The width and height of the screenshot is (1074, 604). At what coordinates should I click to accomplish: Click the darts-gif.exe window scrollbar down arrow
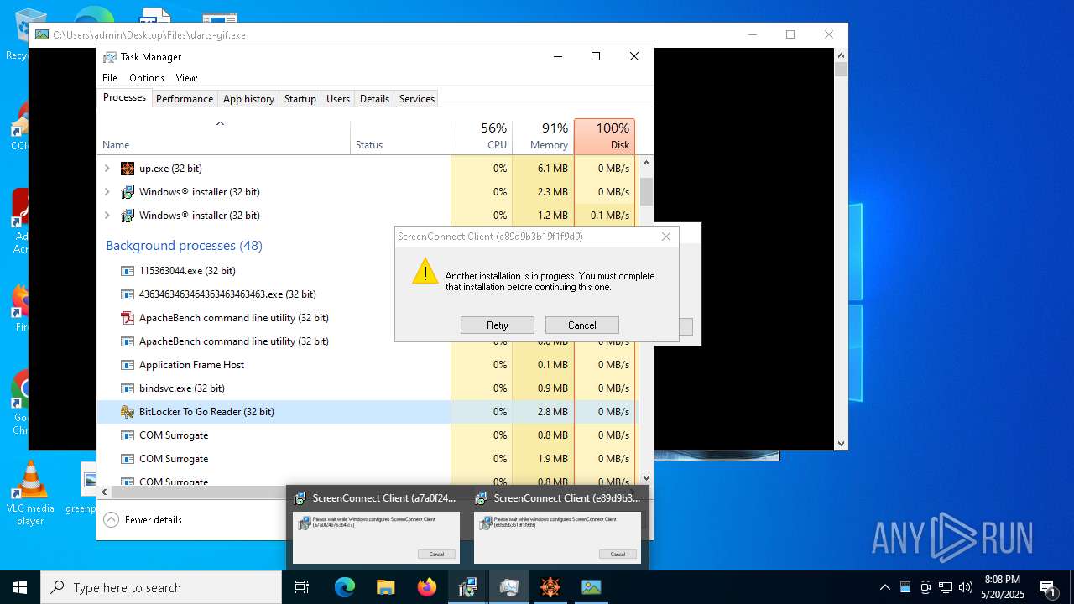point(841,443)
